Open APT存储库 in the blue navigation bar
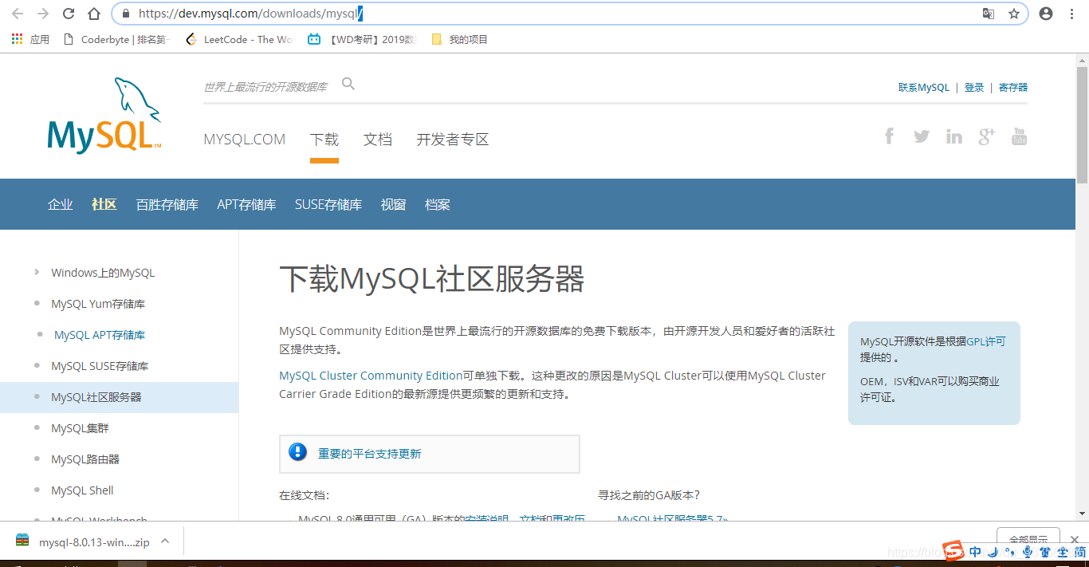The height and width of the screenshot is (567, 1089). click(x=246, y=205)
